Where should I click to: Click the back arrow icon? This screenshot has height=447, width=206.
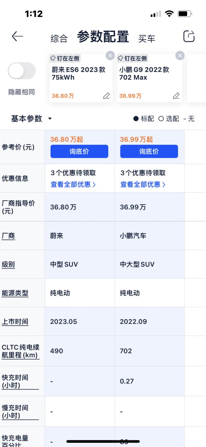(18, 36)
